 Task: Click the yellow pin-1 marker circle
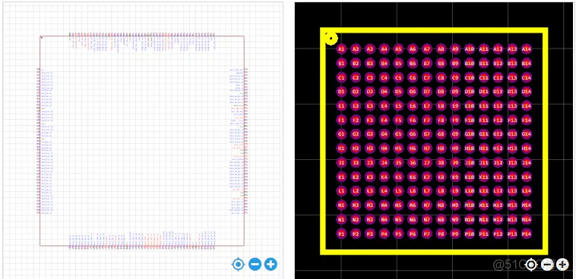coord(331,38)
